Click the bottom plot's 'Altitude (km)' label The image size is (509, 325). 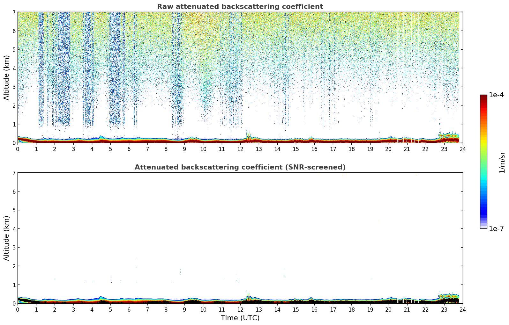pyautogui.click(x=7, y=238)
